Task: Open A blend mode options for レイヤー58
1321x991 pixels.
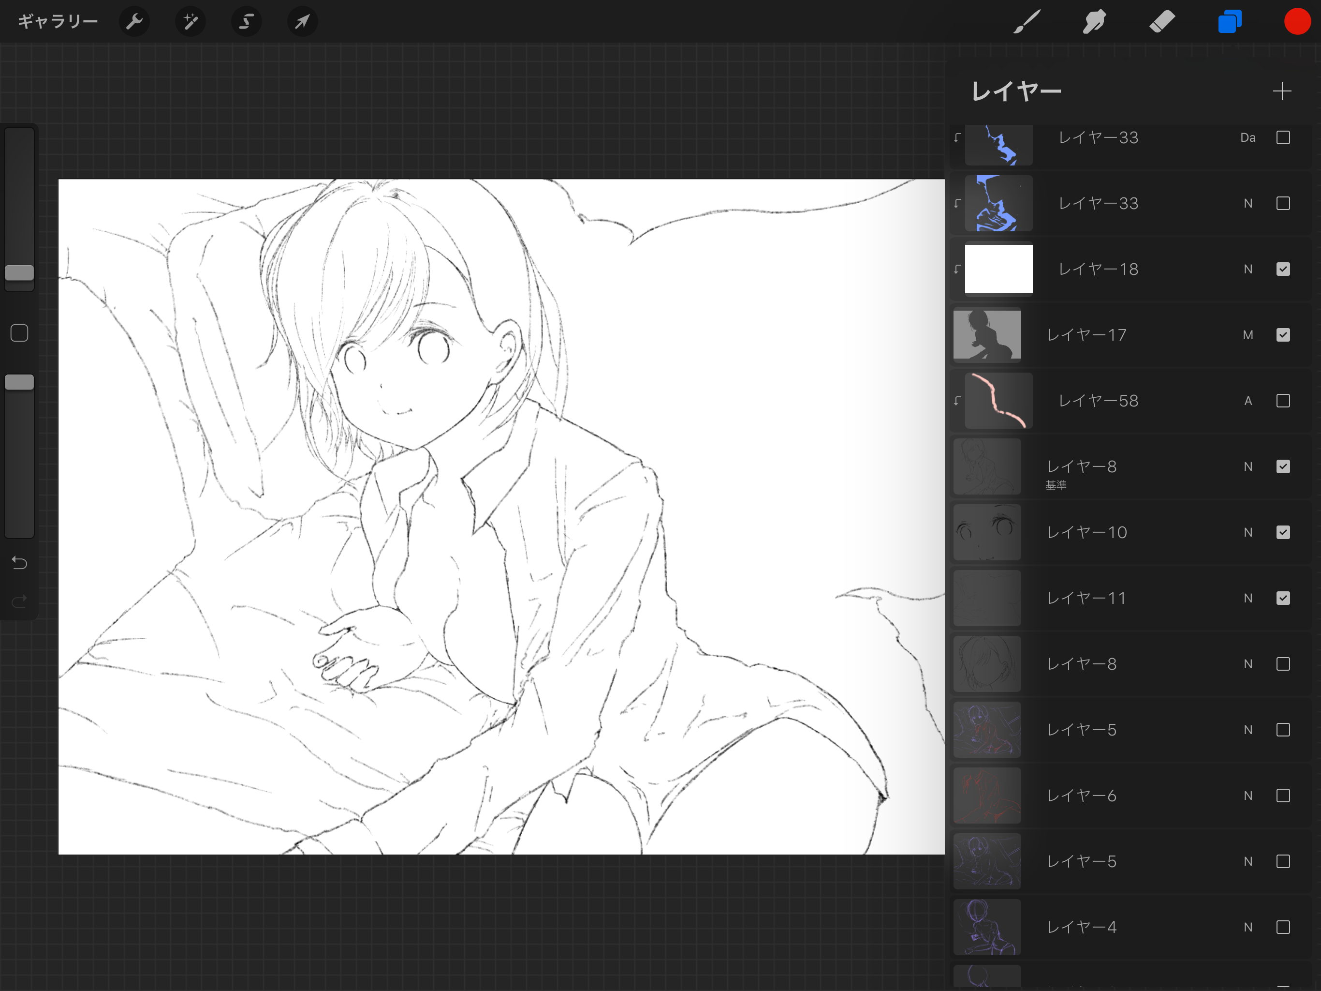Action: point(1248,401)
